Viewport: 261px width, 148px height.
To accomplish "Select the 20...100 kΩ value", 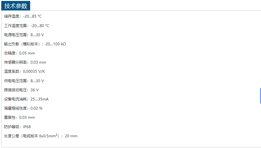I will pyautogui.click(x=56, y=44).
